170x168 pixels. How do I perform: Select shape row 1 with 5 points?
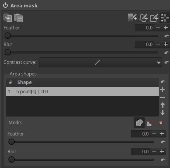pos(82,92)
